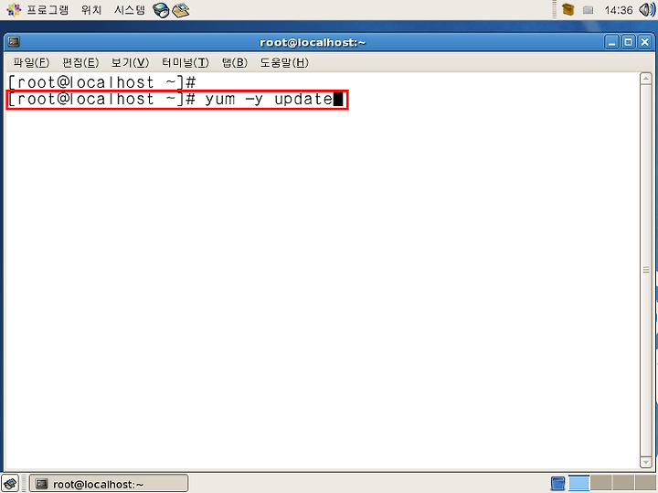This screenshot has height=493, width=658.
Task: Click the terminal scrollbar up arrow
Action: click(646, 79)
